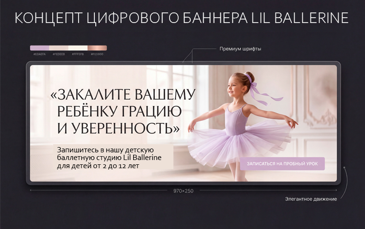Click the title «Концепт цифрового баннера Lil Ballerine»

click(x=182, y=18)
